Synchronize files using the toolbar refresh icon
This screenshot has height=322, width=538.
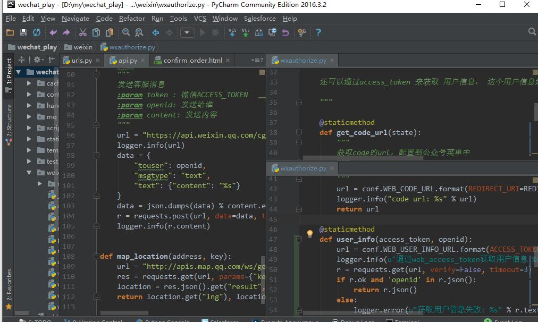click(x=37, y=32)
